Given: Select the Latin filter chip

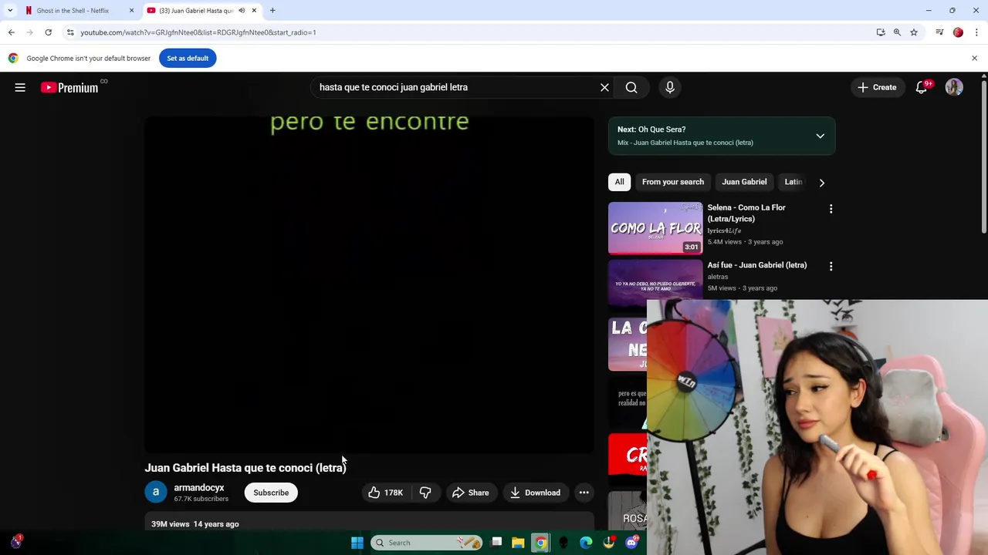Looking at the screenshot, I should click(793, 182).
